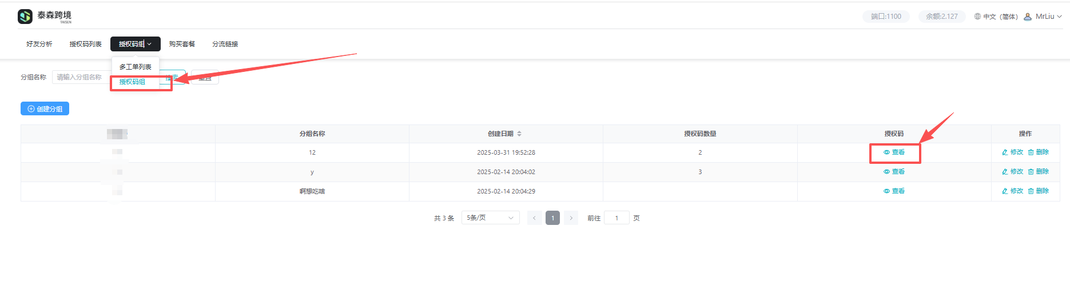Delete group y using the trash icon

[1038, 172]
